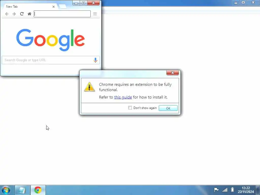Minimize the small Chrome window
Image resolution: width=260 pixels, height=195 pixels.
(x=76, y=3)
